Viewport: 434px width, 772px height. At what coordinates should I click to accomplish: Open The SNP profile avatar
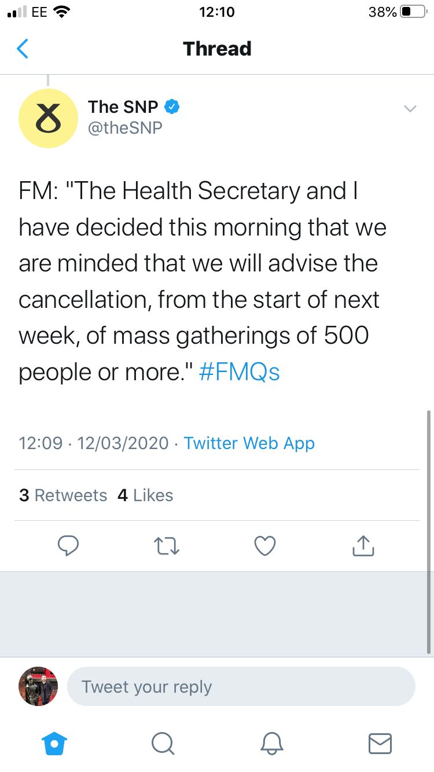pyautogui.click(x=48, y=118)
